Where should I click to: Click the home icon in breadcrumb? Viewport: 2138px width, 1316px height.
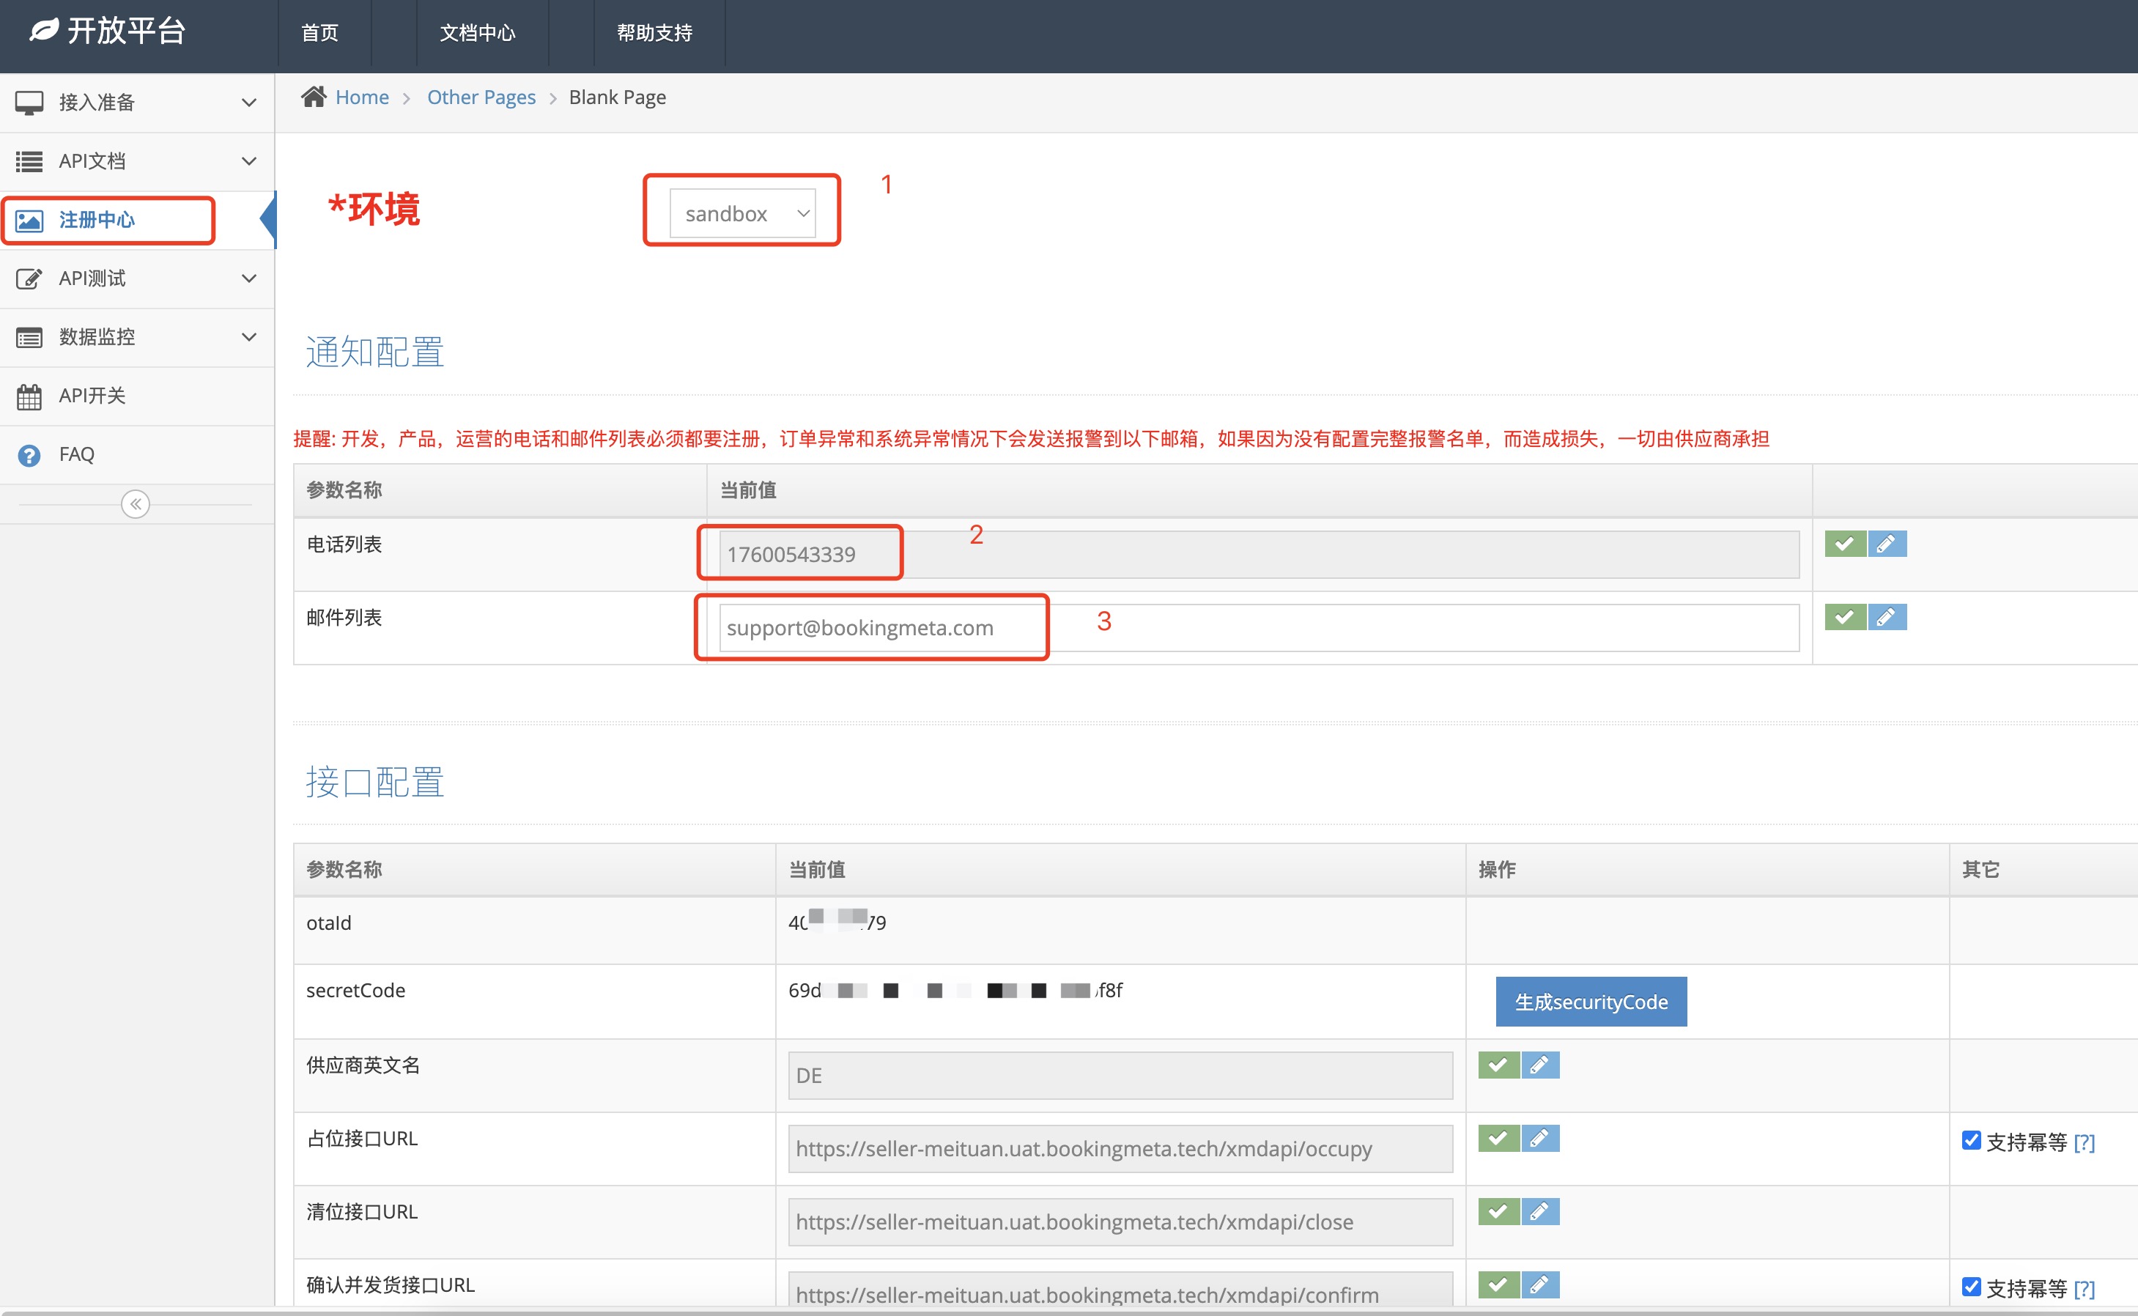pyautogui.click(x=314, y=97)
